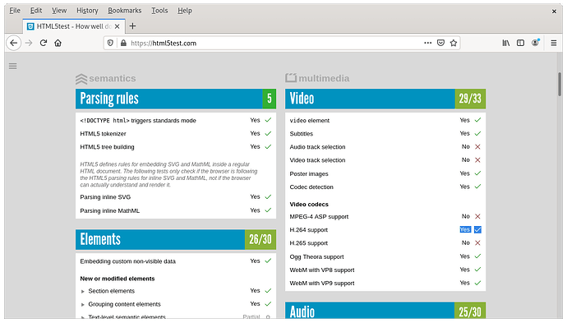Click the green check for Subtitles
Image resolution: width=567 pixels, height=323 pixels.
(x=477, y=133)
